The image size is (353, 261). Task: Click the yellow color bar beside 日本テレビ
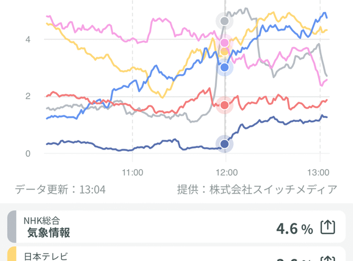click(x=12, y=254)
